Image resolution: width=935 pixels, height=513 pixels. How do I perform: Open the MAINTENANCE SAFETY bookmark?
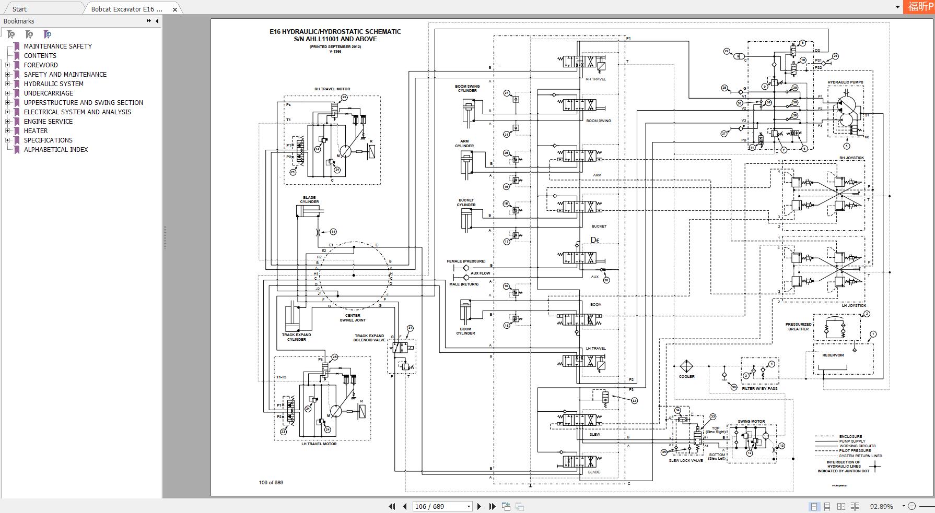pyautogui.click(x=57, y=46)
